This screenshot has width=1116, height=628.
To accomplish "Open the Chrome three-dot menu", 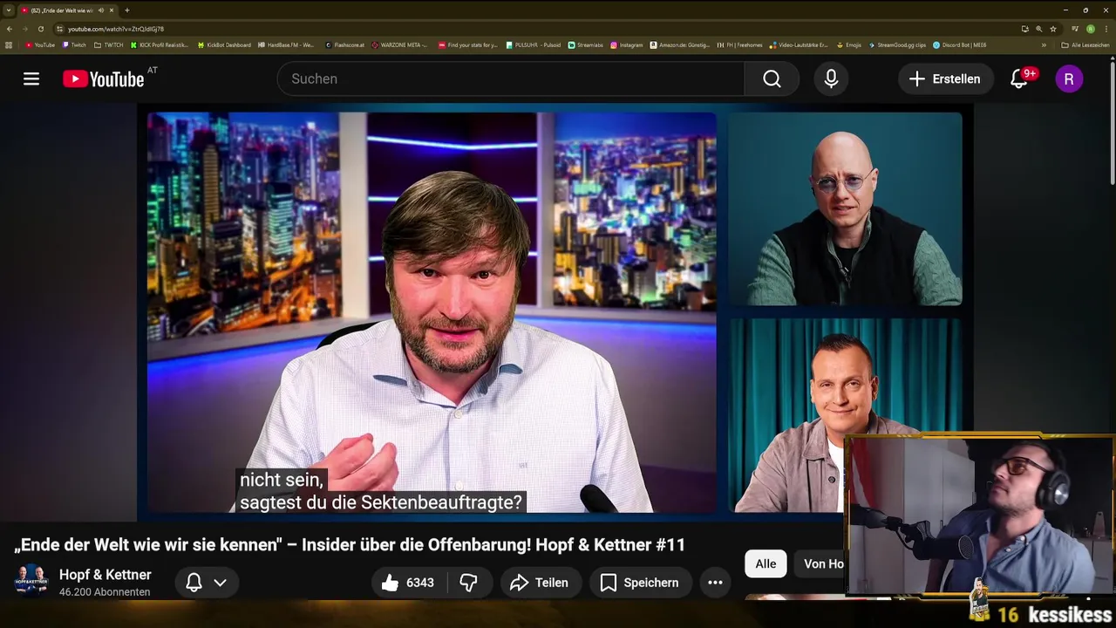I will pyautogui.click(x=1106, y=29).
